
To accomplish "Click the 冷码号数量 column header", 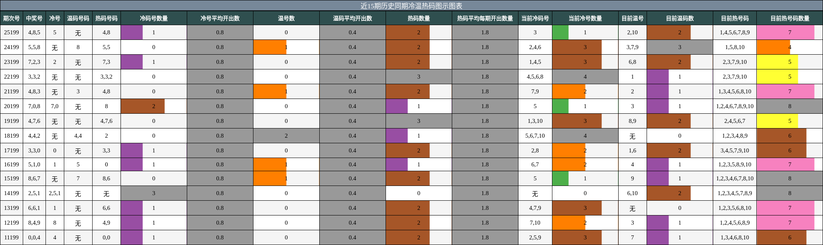I will (x=154, y=18).
